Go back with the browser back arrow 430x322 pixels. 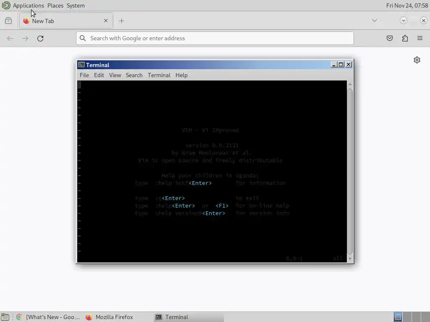(10, 38)
